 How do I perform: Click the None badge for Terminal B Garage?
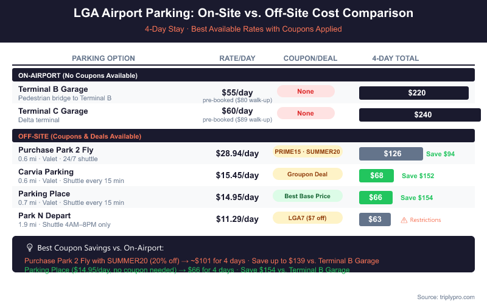[x=306, y=91]
